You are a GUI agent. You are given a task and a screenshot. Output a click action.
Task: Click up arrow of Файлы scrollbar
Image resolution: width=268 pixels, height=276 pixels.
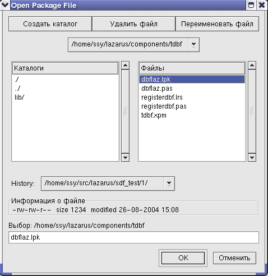pos(252,66)
